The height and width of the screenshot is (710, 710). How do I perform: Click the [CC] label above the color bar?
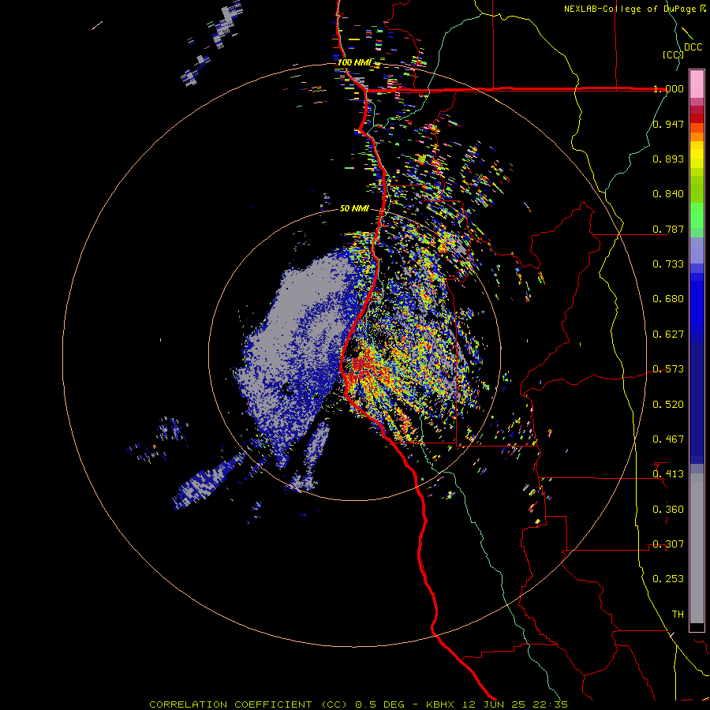pyautogui.click(x=673, y=54)
